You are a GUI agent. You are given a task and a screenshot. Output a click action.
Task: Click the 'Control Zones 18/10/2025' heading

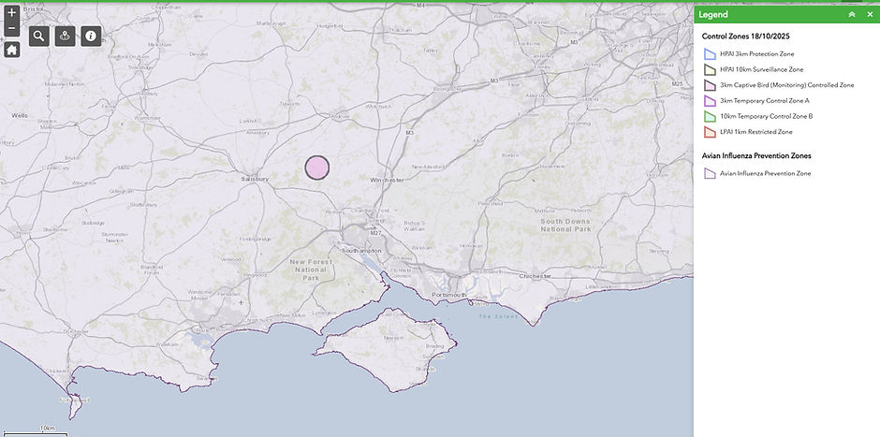746,36
